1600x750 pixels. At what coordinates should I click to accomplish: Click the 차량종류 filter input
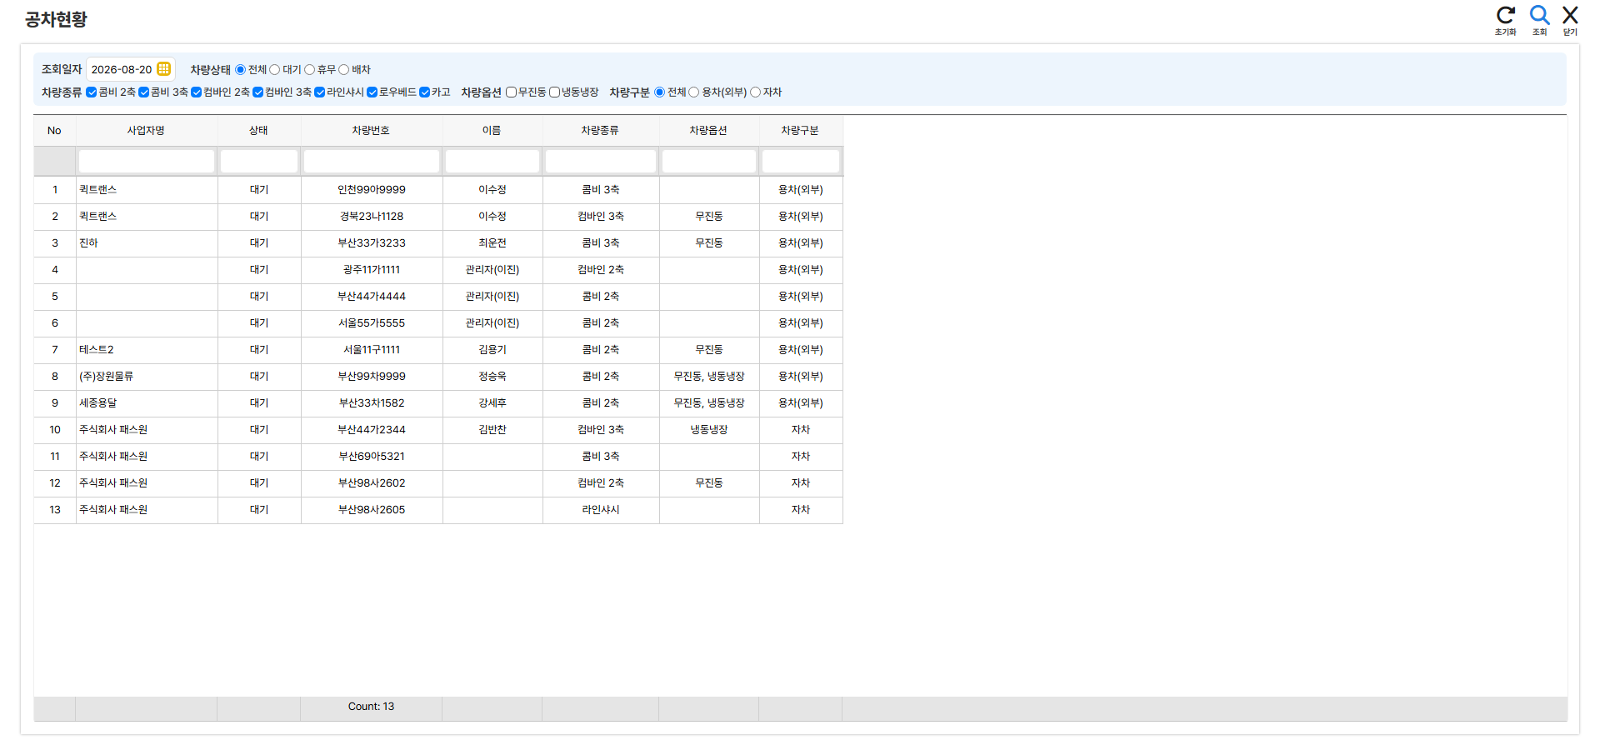601,161
